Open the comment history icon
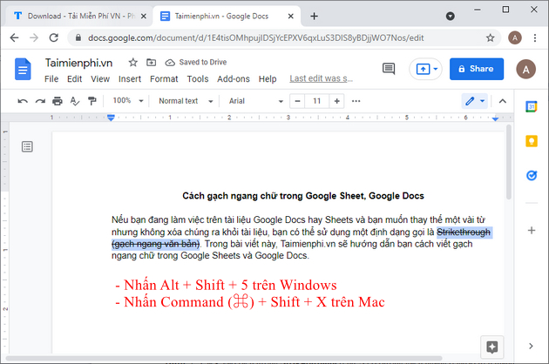 pyautogui.click(x=389, y=69)
